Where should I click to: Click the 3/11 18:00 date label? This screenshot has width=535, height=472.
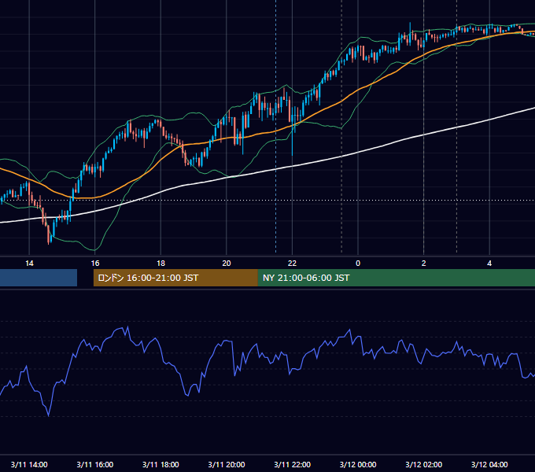click(160, 464)
